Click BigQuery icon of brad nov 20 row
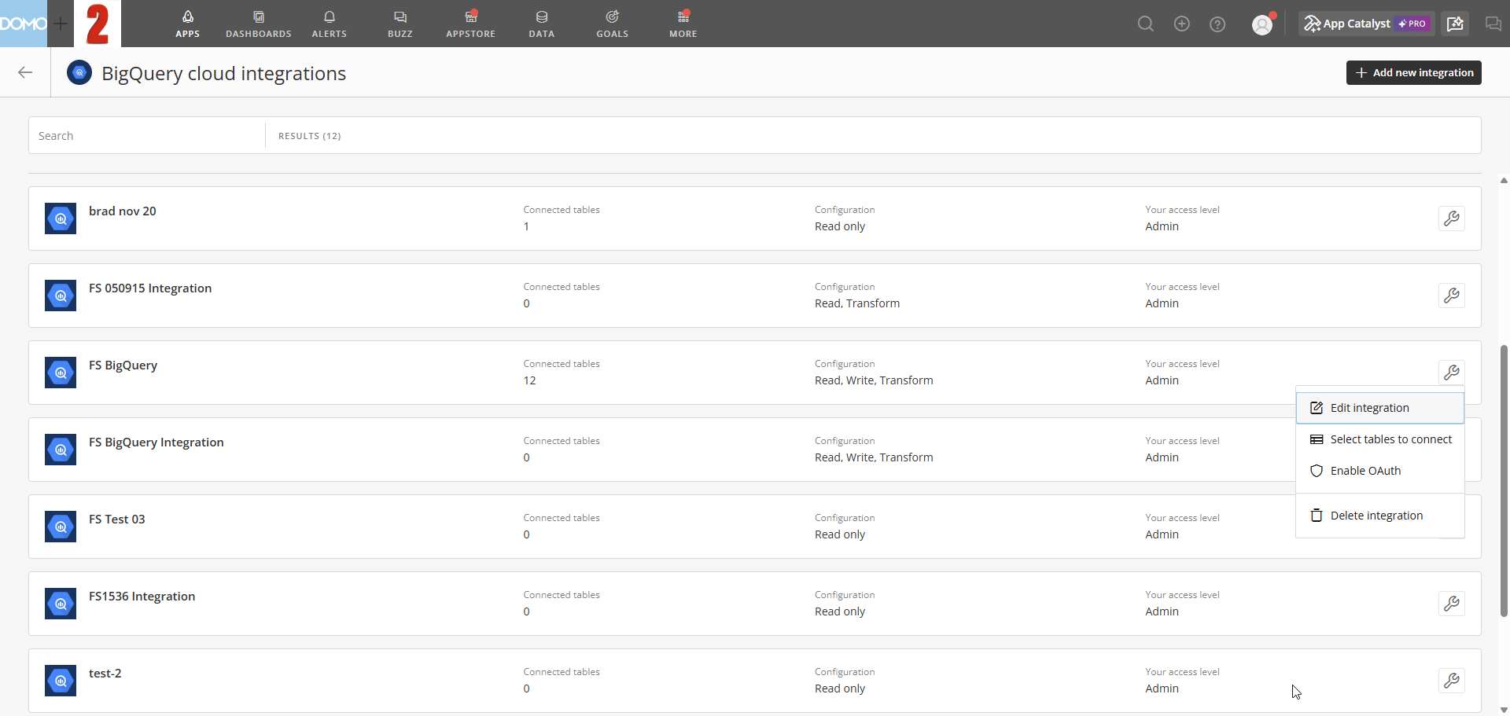 tap(61, 218)
